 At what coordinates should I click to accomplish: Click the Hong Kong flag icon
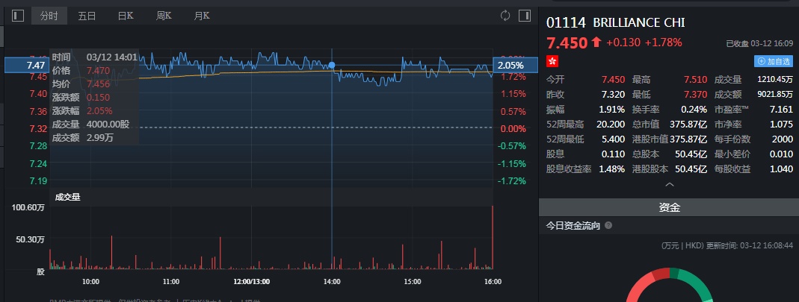tap(552, 60)
